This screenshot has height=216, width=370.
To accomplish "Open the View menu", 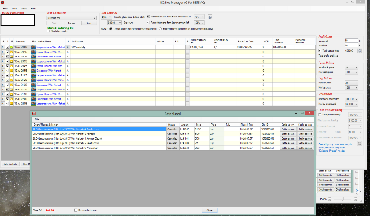I will 14,9.
